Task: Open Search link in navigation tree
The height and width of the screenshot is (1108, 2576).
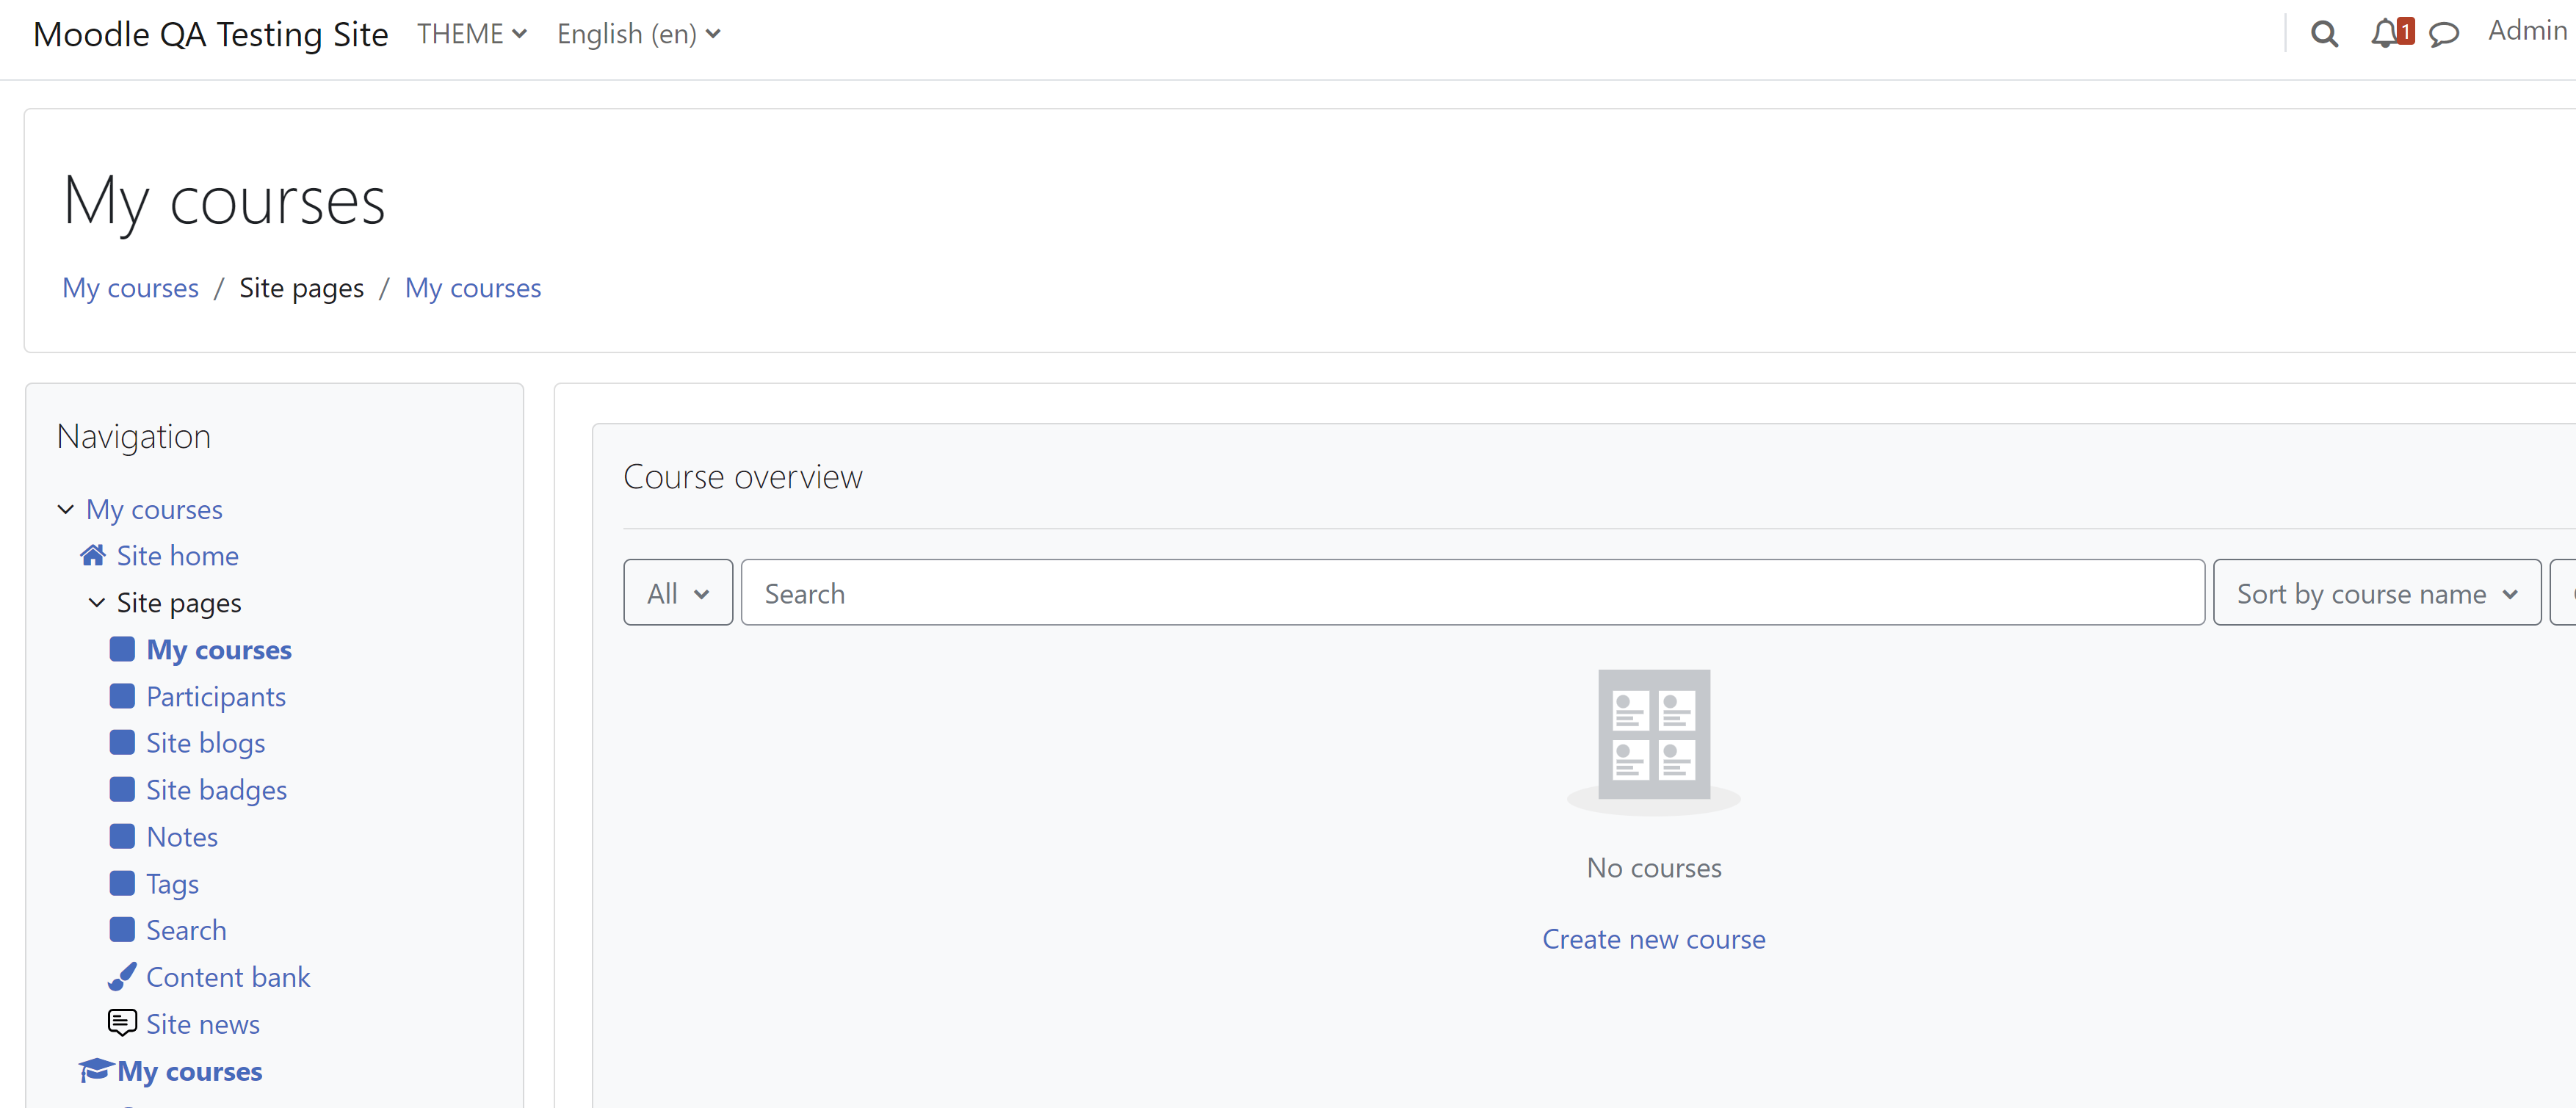Action: [x=186, y=930]
